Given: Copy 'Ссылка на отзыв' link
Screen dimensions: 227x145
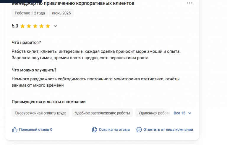Looking at the screenshot, I should click(x=114, y=130).
